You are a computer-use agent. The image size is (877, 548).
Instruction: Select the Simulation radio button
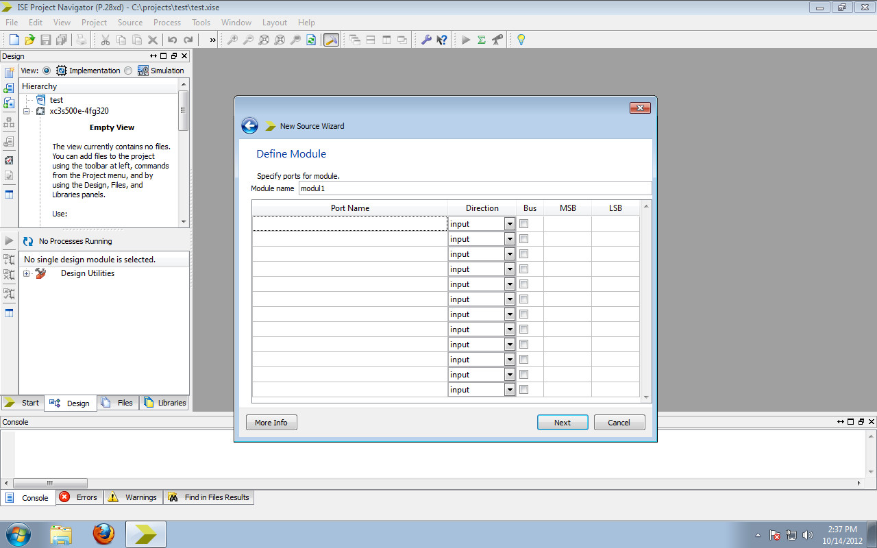127,70
